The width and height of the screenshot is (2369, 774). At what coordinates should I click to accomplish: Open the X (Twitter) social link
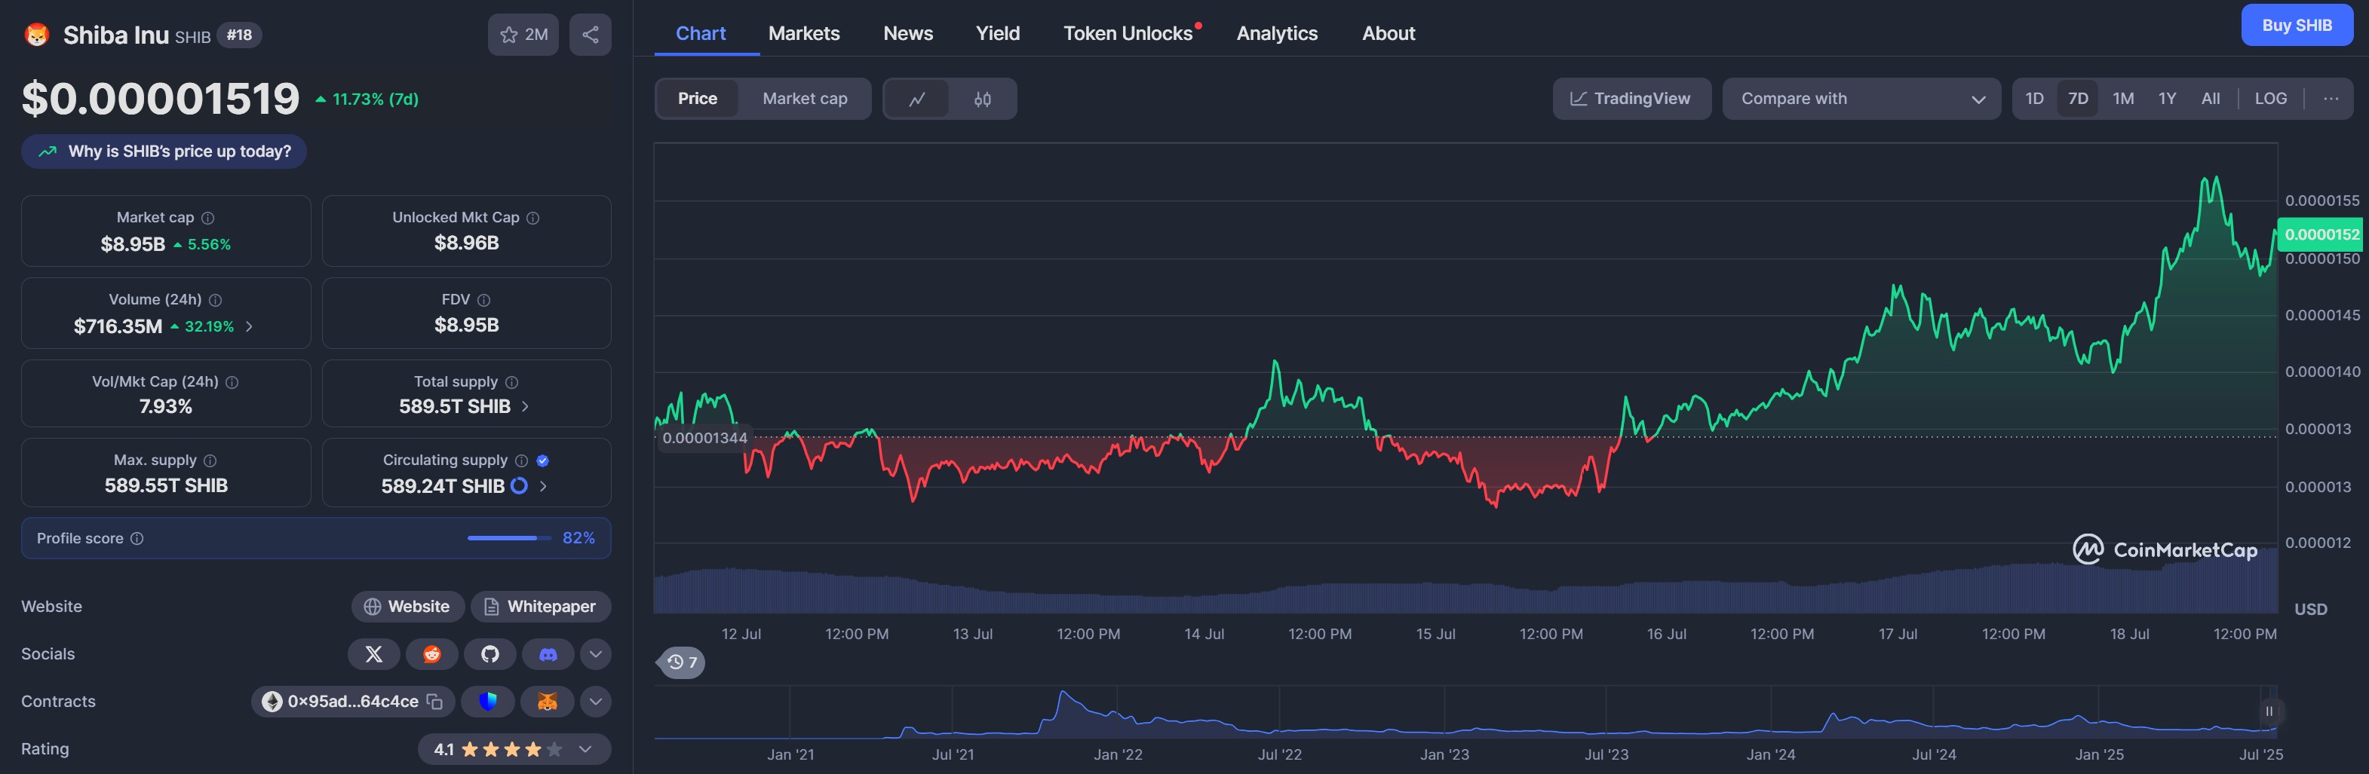[x=373, y=654]
